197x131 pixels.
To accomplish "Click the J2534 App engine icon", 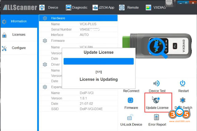I will [x=95, y=7].
